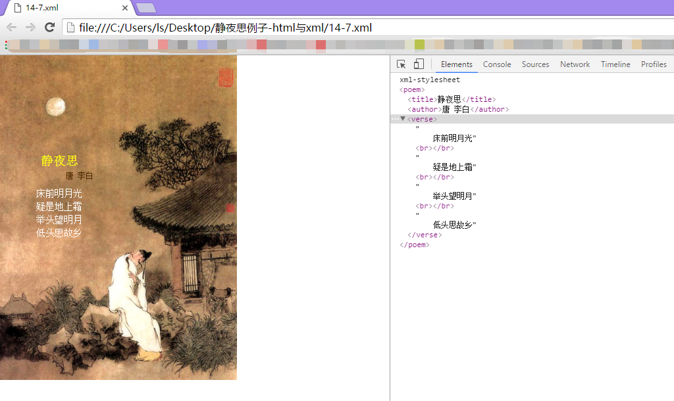Select the br element after 疑是地上霜
The width and height of the screenshot is (674, 401).
pos(434,177)
